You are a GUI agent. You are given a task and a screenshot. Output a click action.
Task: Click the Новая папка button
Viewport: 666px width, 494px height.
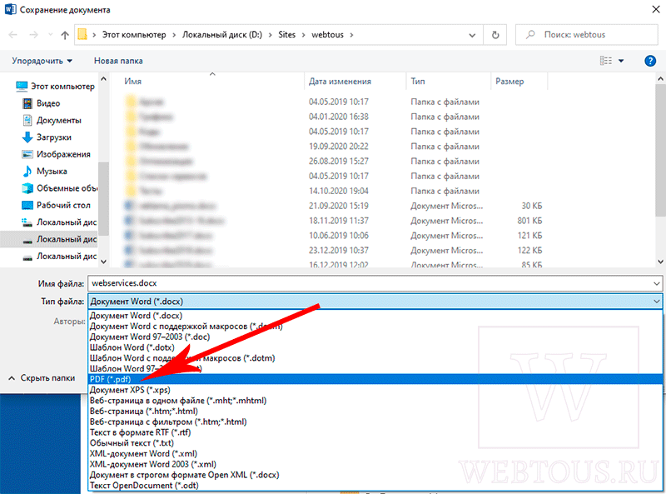pyautogui.click(x=118, y=61)
